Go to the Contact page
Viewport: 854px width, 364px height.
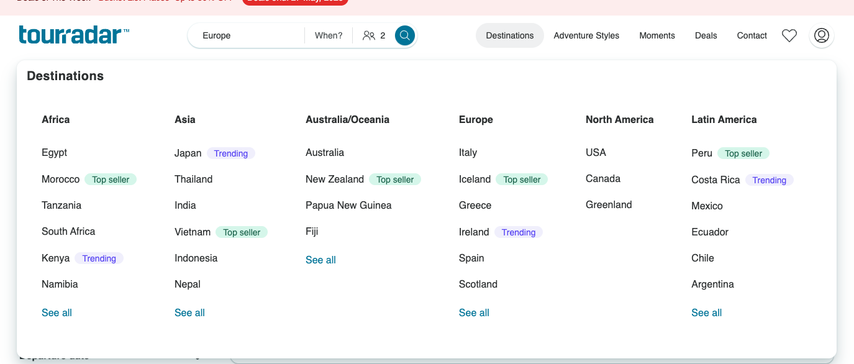(x=752, y=35)
